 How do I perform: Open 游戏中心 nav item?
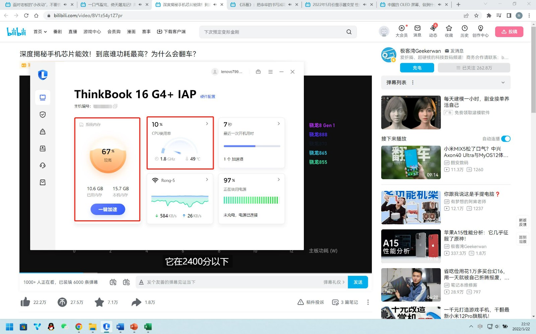point(92,32)
